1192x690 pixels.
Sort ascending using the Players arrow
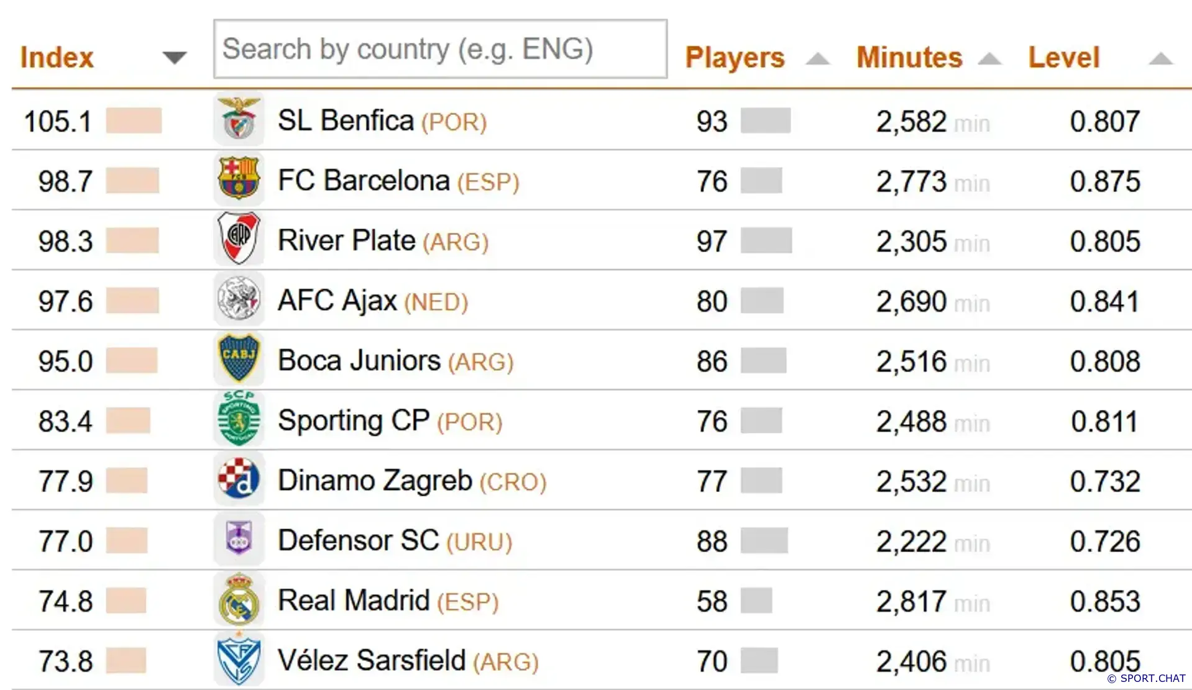tap(817, 59)
